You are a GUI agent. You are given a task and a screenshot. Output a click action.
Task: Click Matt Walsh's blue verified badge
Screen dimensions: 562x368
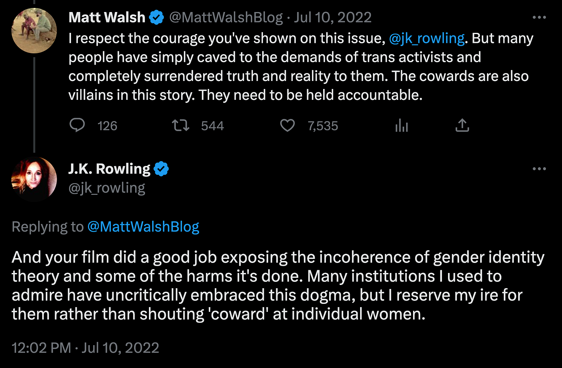pos(157,18)
